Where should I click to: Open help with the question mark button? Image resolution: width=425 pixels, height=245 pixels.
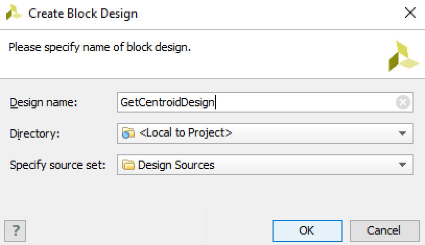(15, 231)
